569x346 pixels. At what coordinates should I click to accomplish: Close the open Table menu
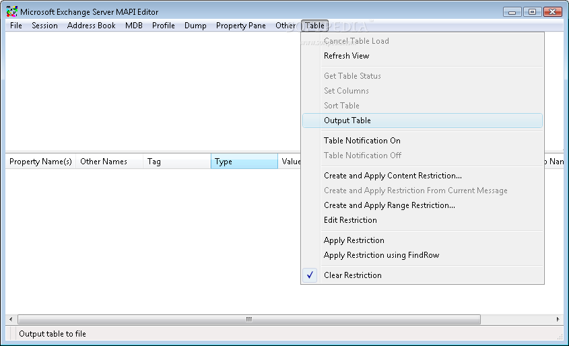[x=314, y=26]
